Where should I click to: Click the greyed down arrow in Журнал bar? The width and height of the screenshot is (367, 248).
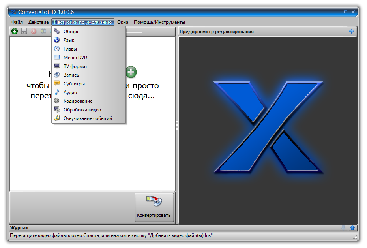343,227
